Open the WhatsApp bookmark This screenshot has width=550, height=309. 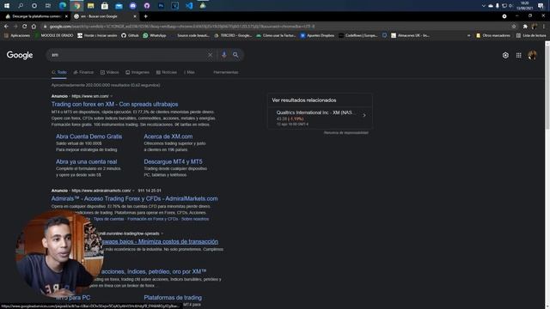pos(155,35)
